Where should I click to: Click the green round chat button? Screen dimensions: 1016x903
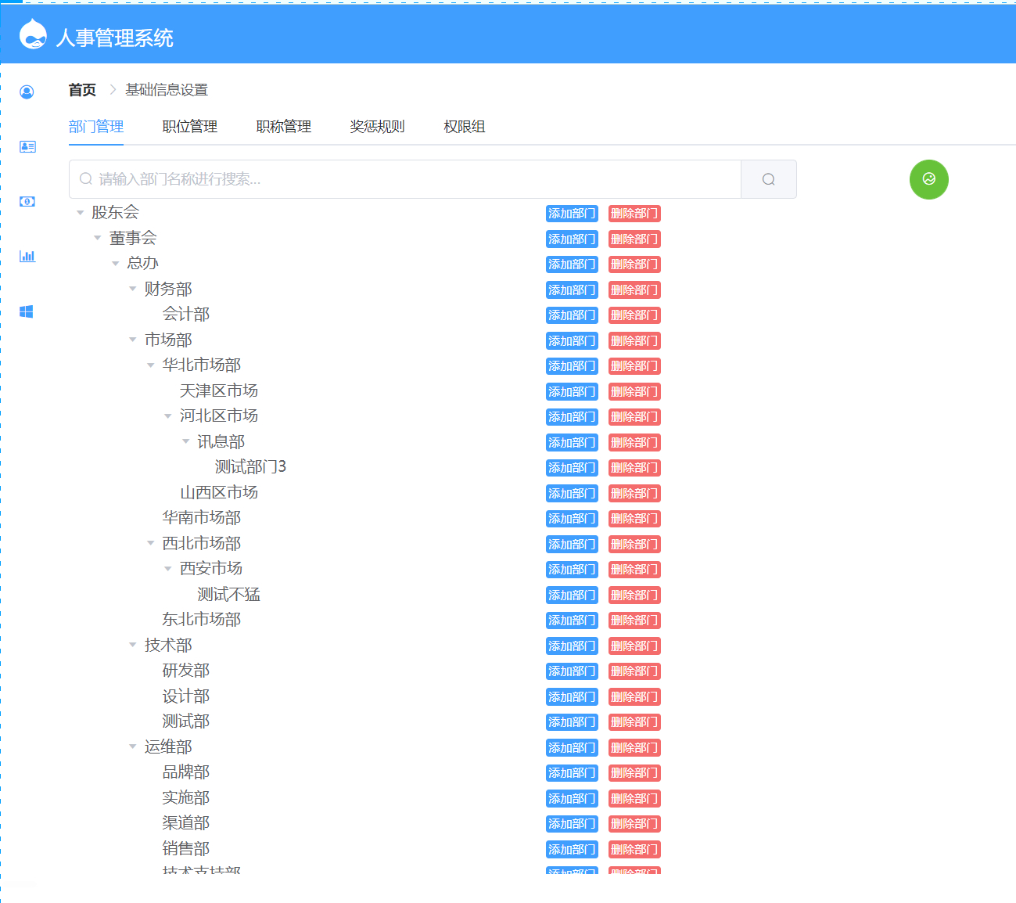pyautogui.click(x=929, y=179)
